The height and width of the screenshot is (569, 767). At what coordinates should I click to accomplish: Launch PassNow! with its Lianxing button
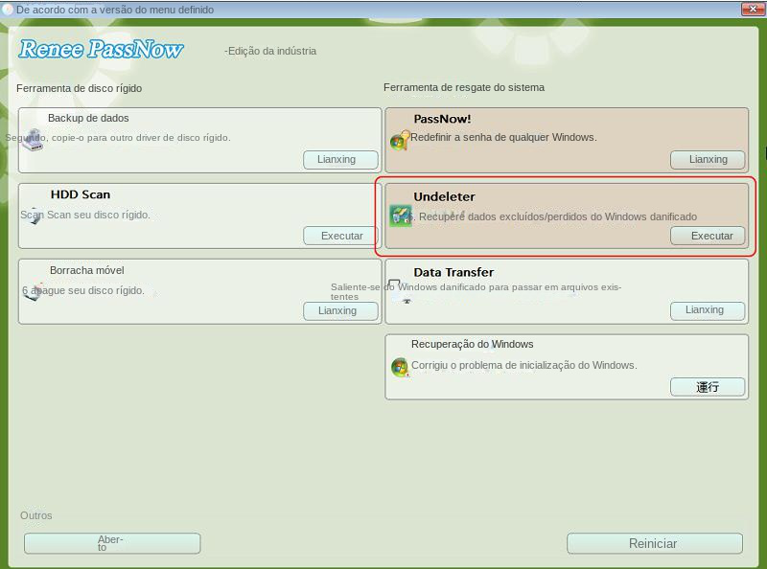tap(708, 159)
